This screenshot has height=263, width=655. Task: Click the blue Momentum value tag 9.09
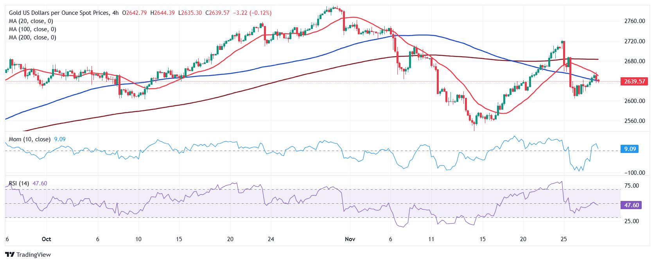pos(630,149)
